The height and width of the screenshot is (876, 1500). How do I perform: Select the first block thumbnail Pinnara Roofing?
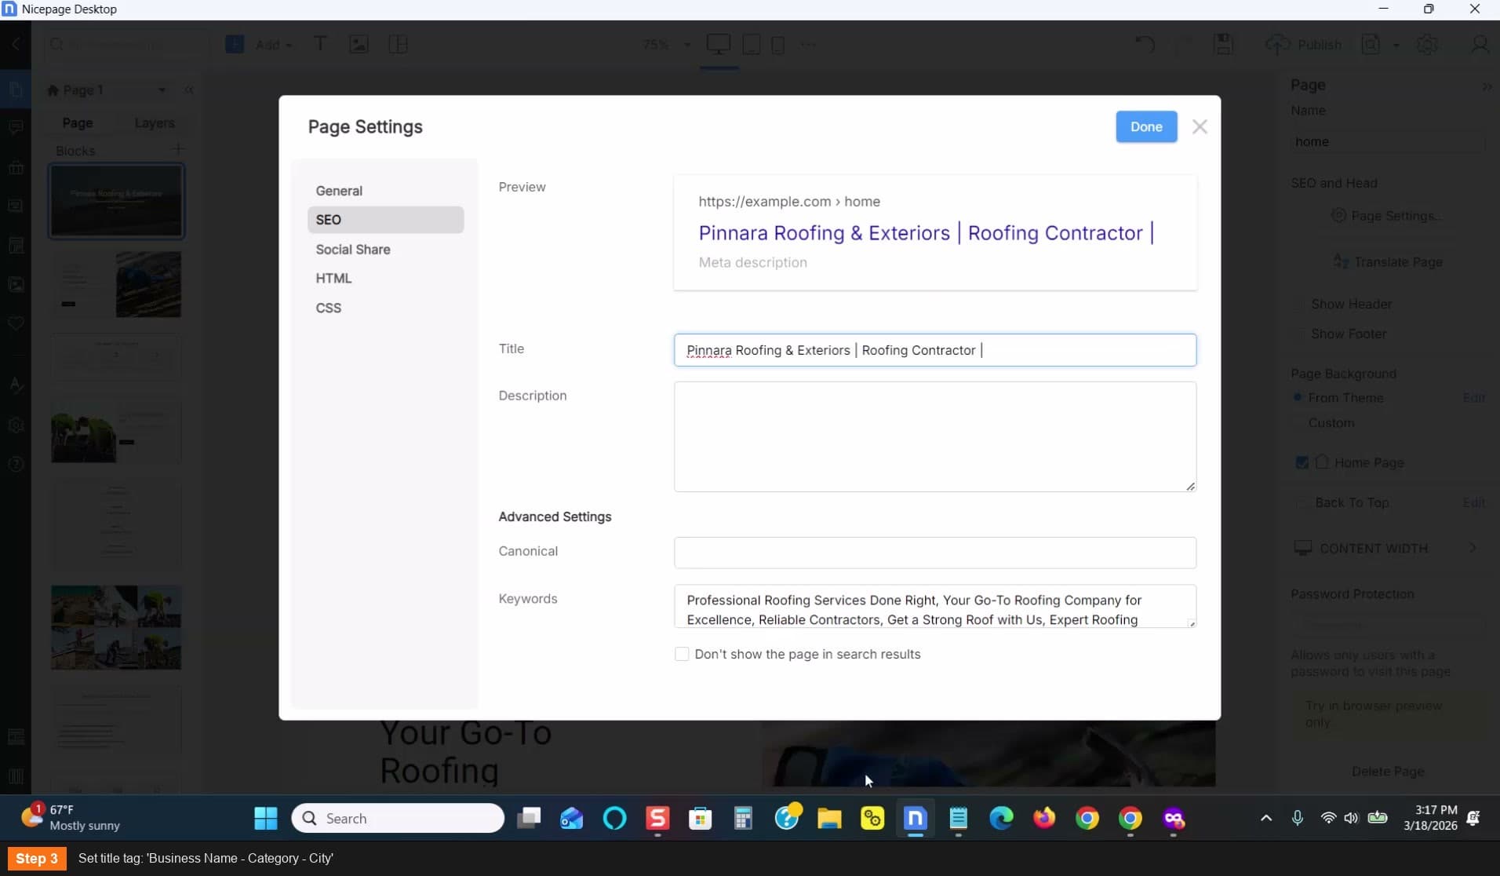click(x=116, y=201)
